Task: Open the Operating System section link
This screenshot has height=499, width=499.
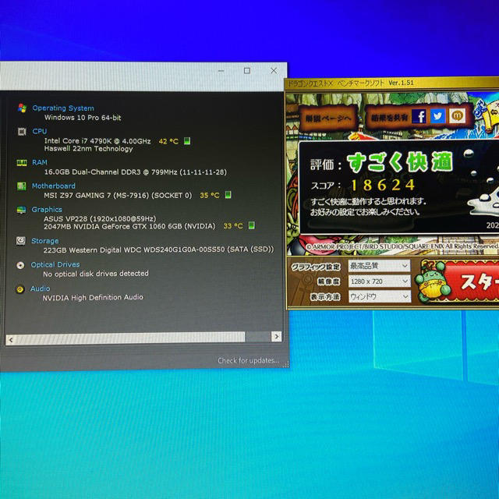Action: coord(63,108)
